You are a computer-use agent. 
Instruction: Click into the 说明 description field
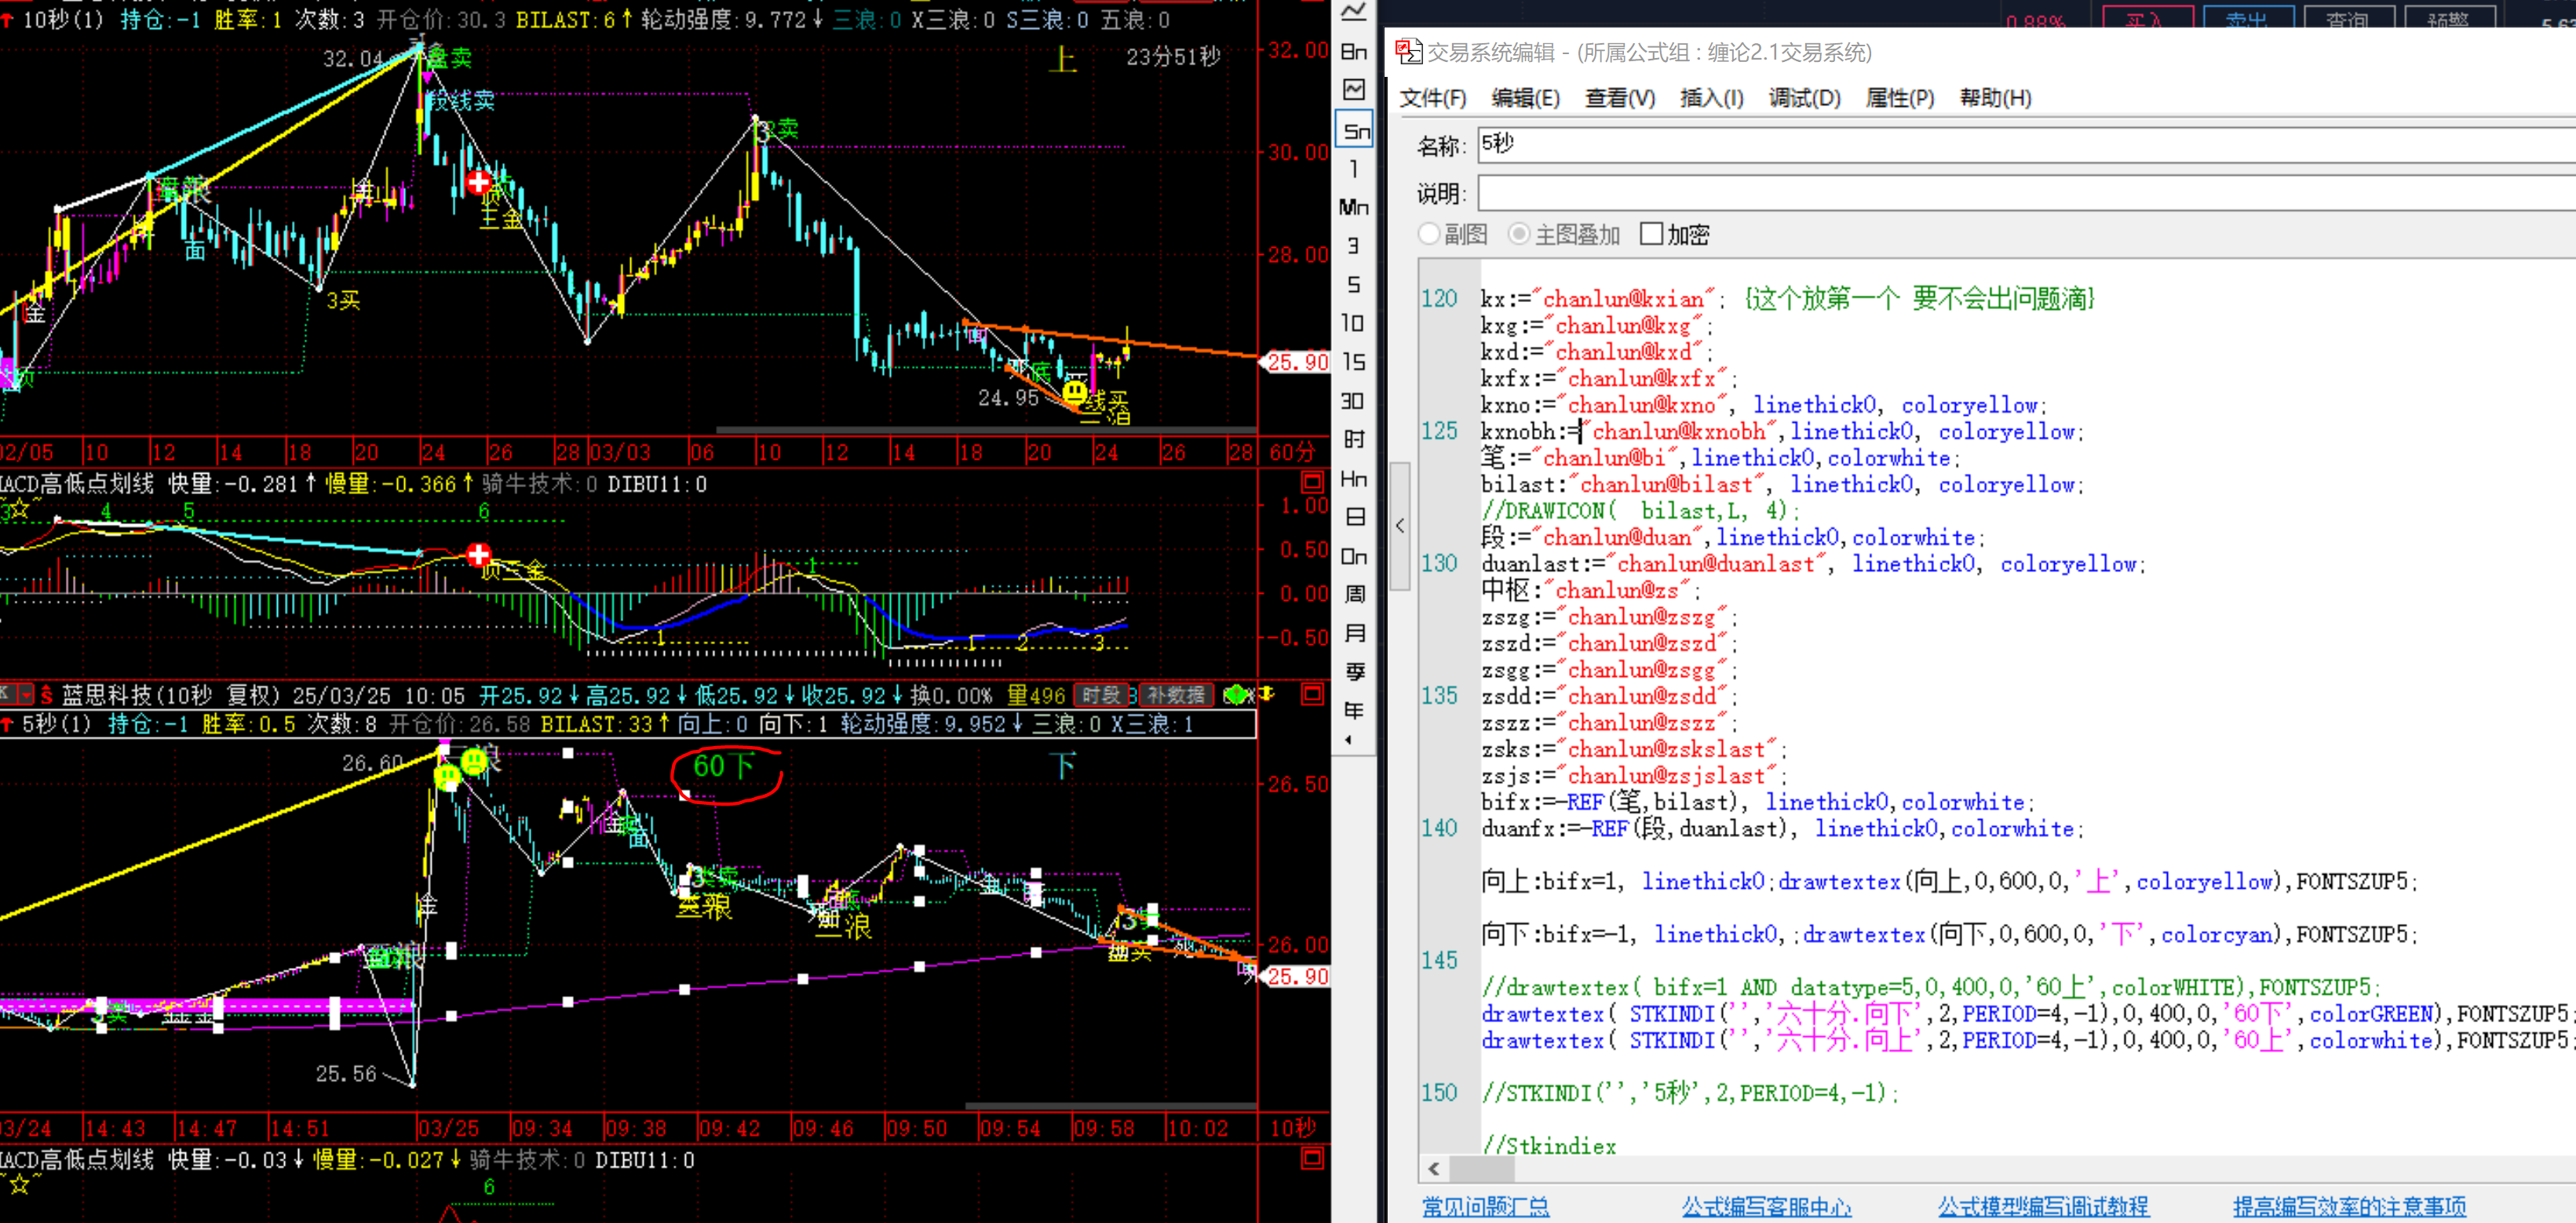point(2026,193)
